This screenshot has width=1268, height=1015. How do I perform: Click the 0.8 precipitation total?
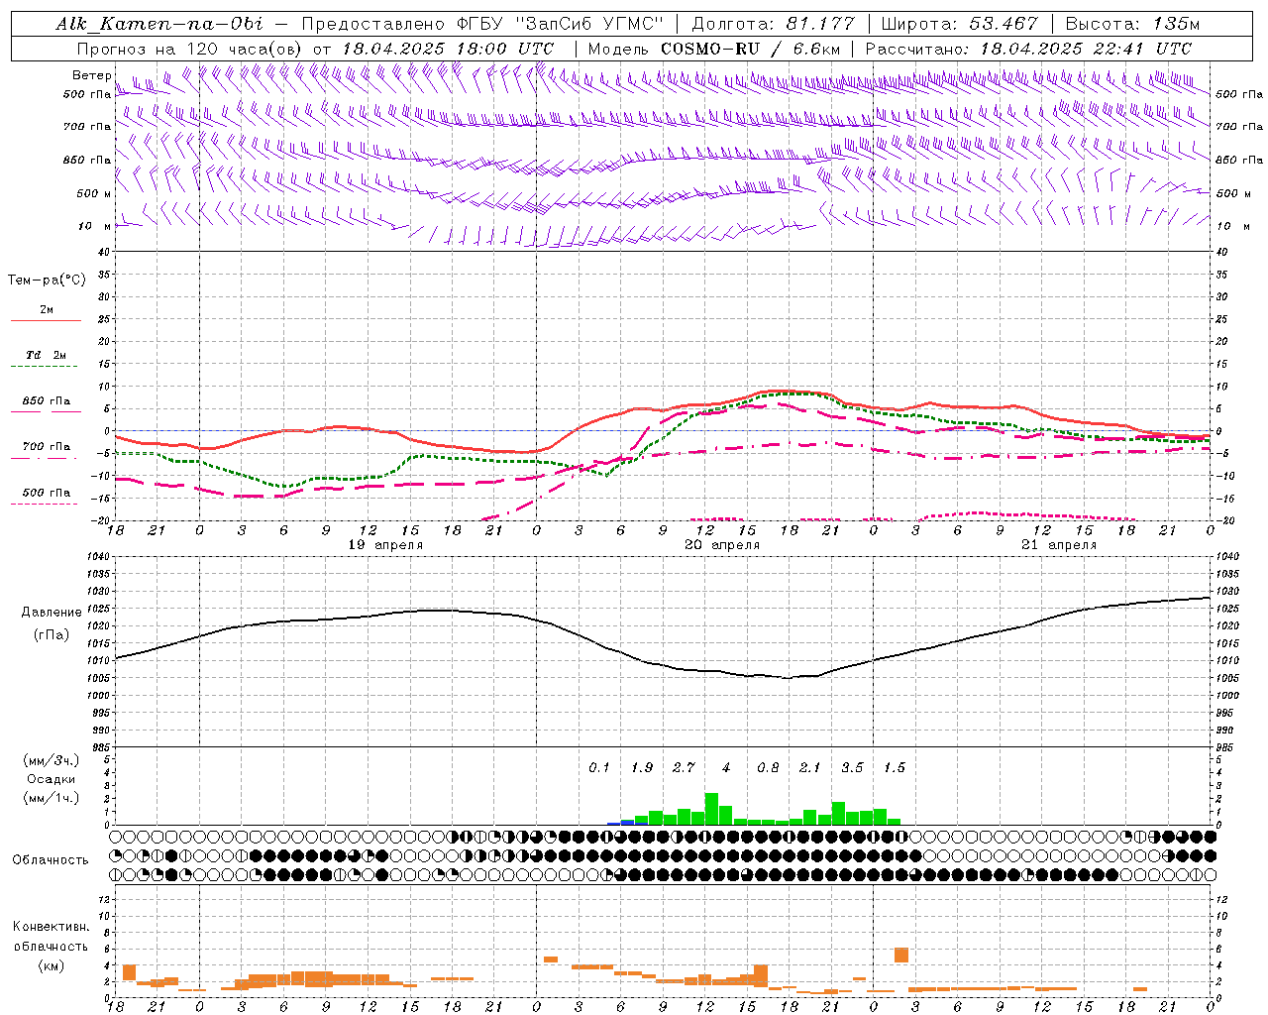(768, 768)
